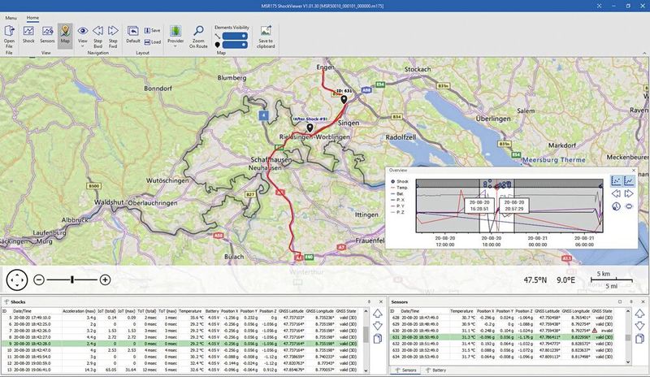Click the map zoom slider handle
This screenshot has height=377, width=650.
tap(72, 279)
